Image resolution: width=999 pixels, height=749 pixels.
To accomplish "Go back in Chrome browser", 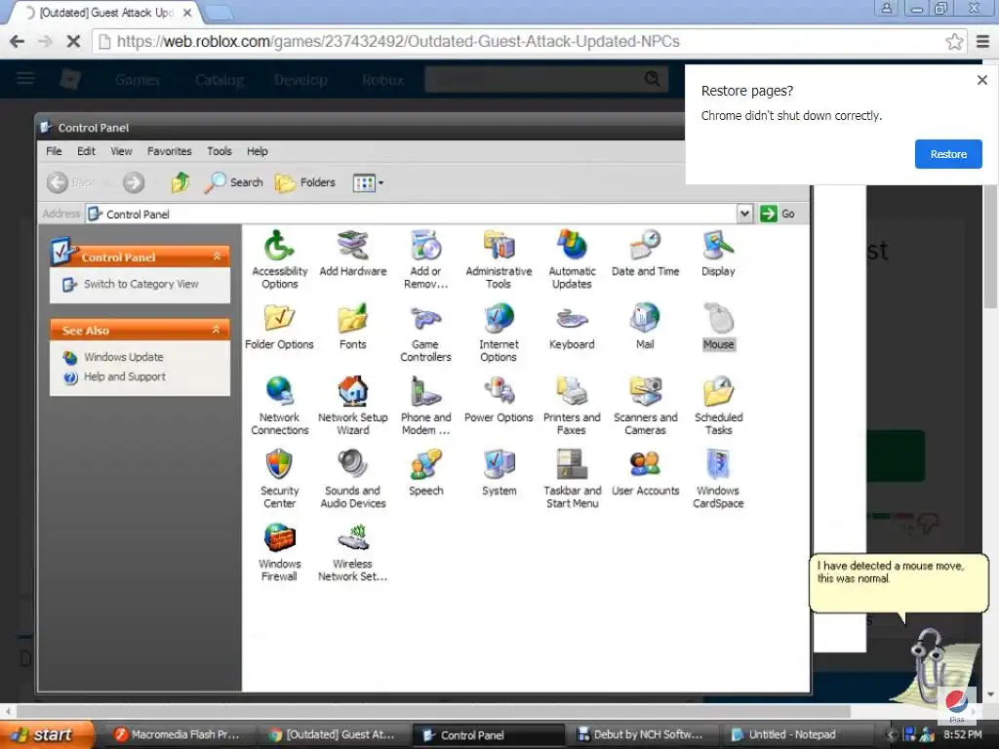I will 18,41.
